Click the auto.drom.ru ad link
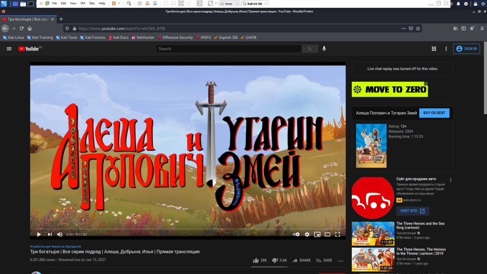Image resolution: width=487 pixels, height=274 pixels. click(x=412, y=200)
